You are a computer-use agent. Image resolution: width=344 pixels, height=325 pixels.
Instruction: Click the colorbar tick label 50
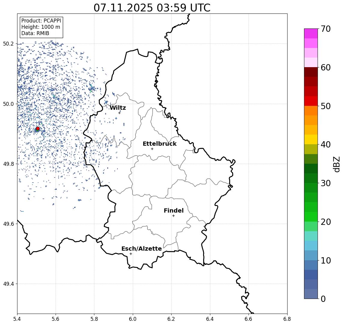pos(326,106)
